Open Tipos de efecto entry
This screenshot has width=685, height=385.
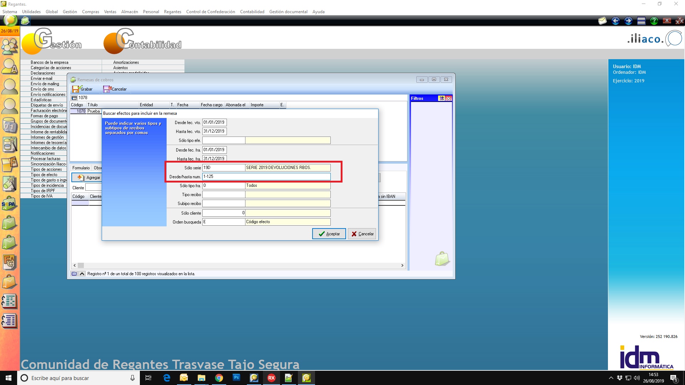44,175
